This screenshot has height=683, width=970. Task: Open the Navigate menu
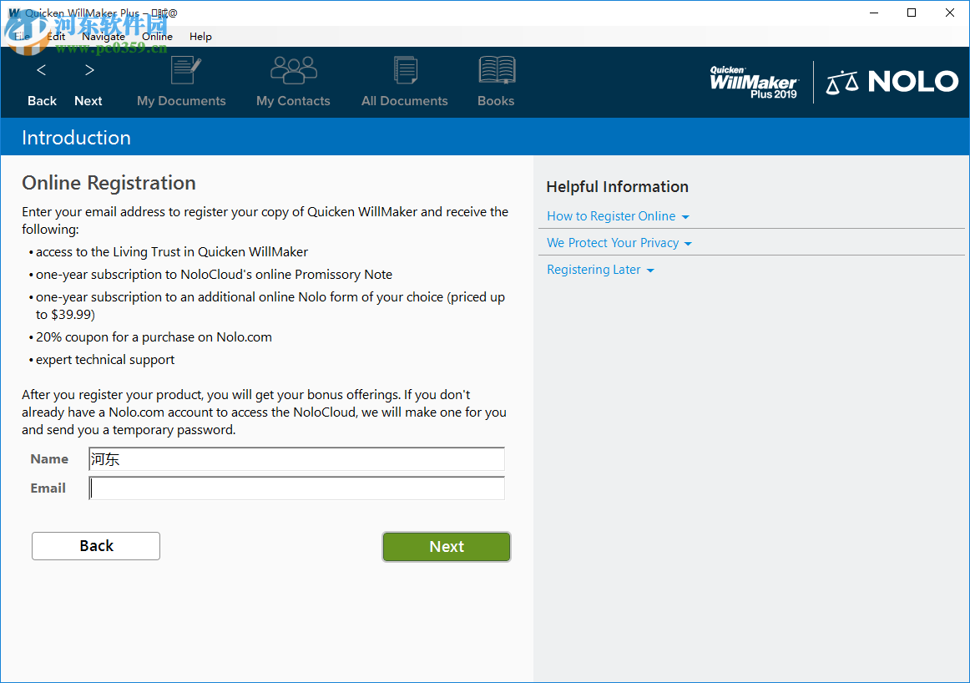pyautogui.click(x=104, y=37)
